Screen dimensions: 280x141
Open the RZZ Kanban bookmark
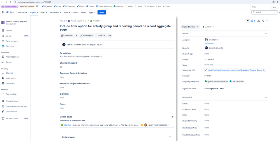point(47,6)
